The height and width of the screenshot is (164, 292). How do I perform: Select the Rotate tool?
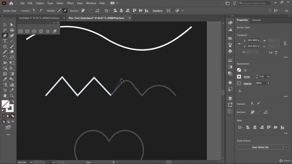point(5,57)
